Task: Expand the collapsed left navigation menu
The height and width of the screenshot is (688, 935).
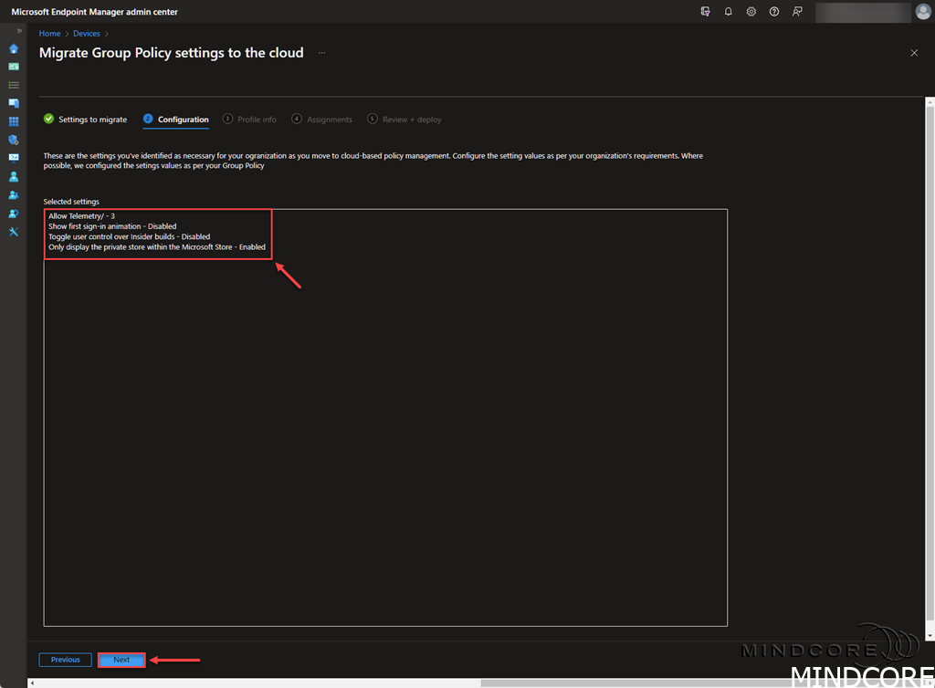Action: click(x=19, y=31)
